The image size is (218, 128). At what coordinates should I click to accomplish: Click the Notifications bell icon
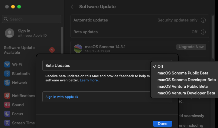tap(7, 96)
